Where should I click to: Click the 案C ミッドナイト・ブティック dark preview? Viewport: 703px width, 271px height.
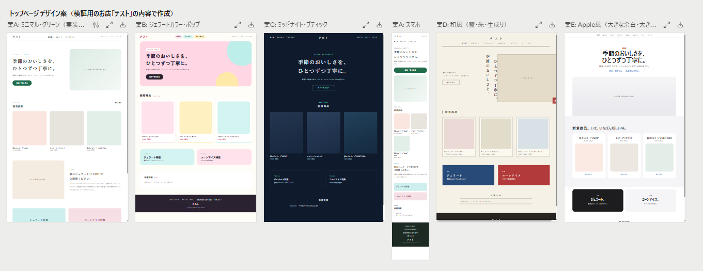[x=324, y=127]
